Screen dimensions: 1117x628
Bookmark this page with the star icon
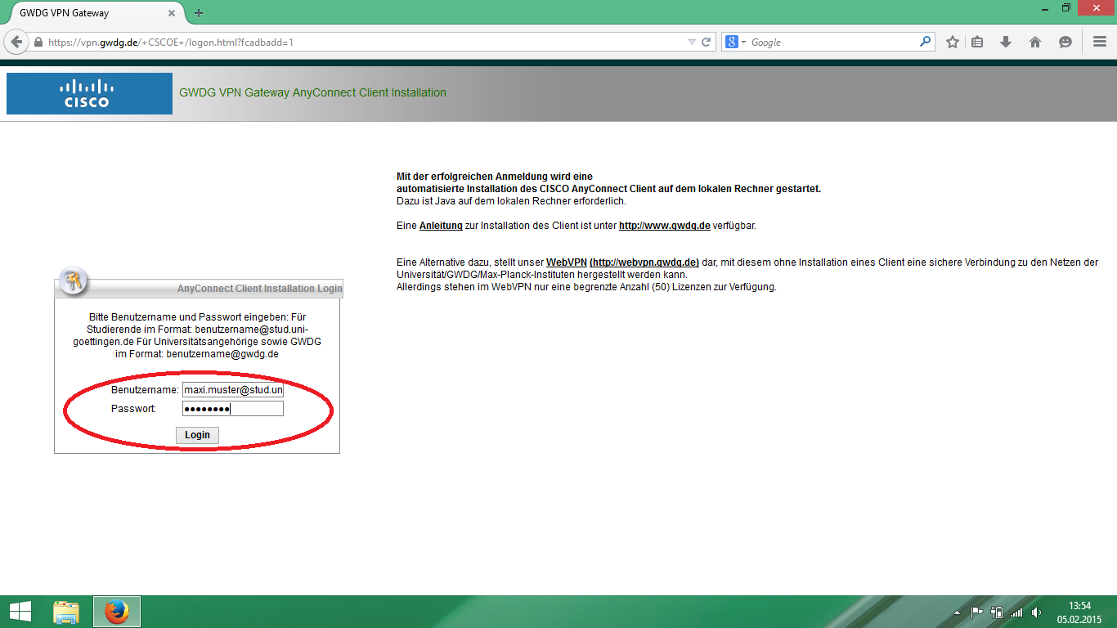coord(953,42)
